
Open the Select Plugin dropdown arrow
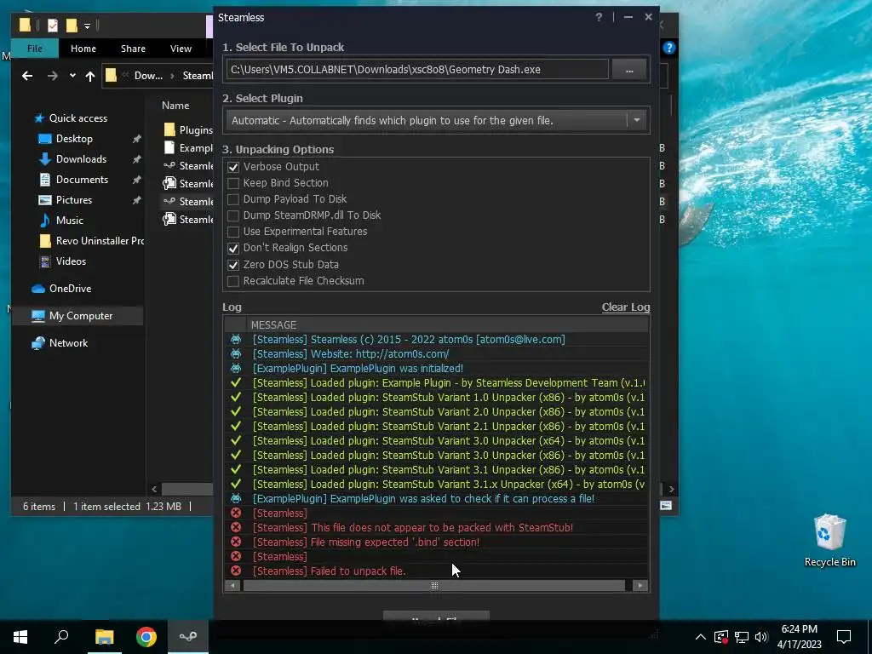[637, 120]
